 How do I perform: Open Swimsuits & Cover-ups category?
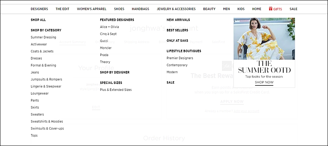[47, 128]
